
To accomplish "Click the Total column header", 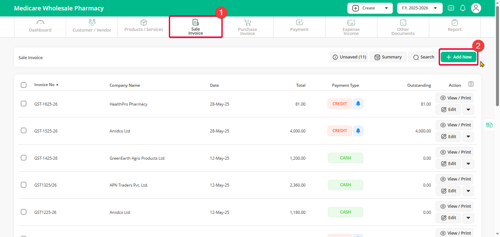I will point(301,85).
